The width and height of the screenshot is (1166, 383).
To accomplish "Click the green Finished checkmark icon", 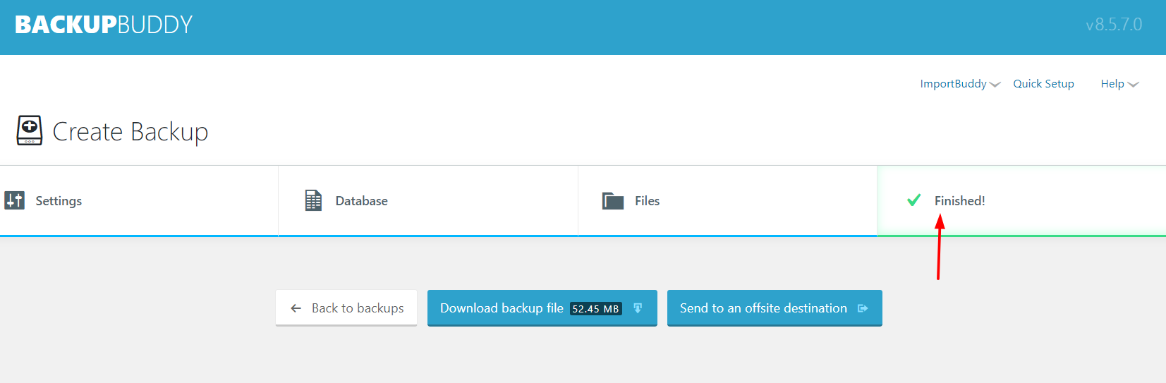I will point(914,200).
